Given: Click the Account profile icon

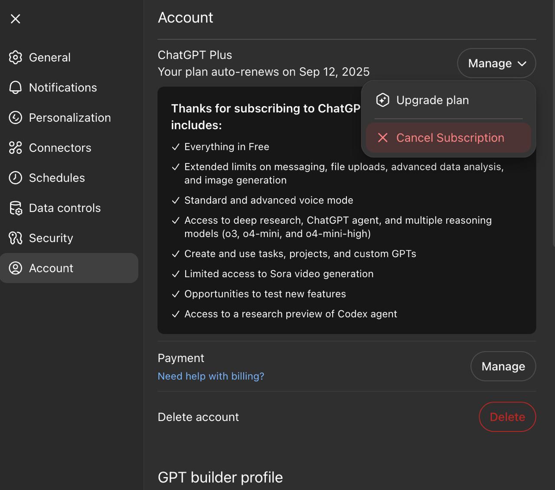Looking at the screenshot, I should point(16,268).
